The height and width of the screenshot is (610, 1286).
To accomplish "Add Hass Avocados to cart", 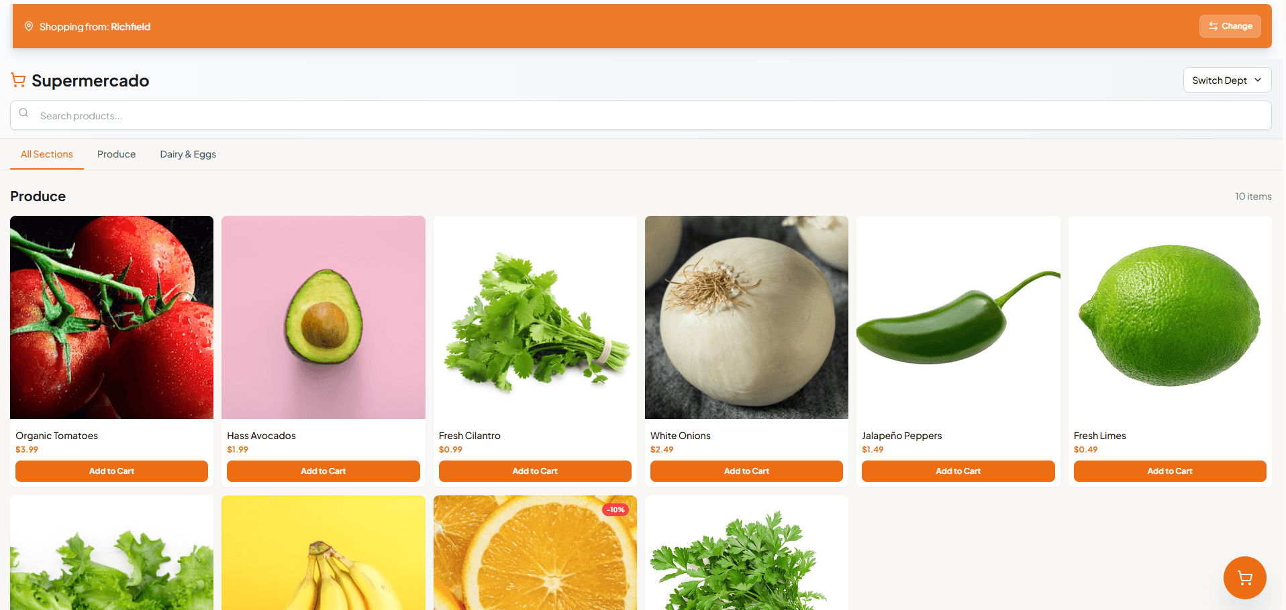I will pos(323,471).
